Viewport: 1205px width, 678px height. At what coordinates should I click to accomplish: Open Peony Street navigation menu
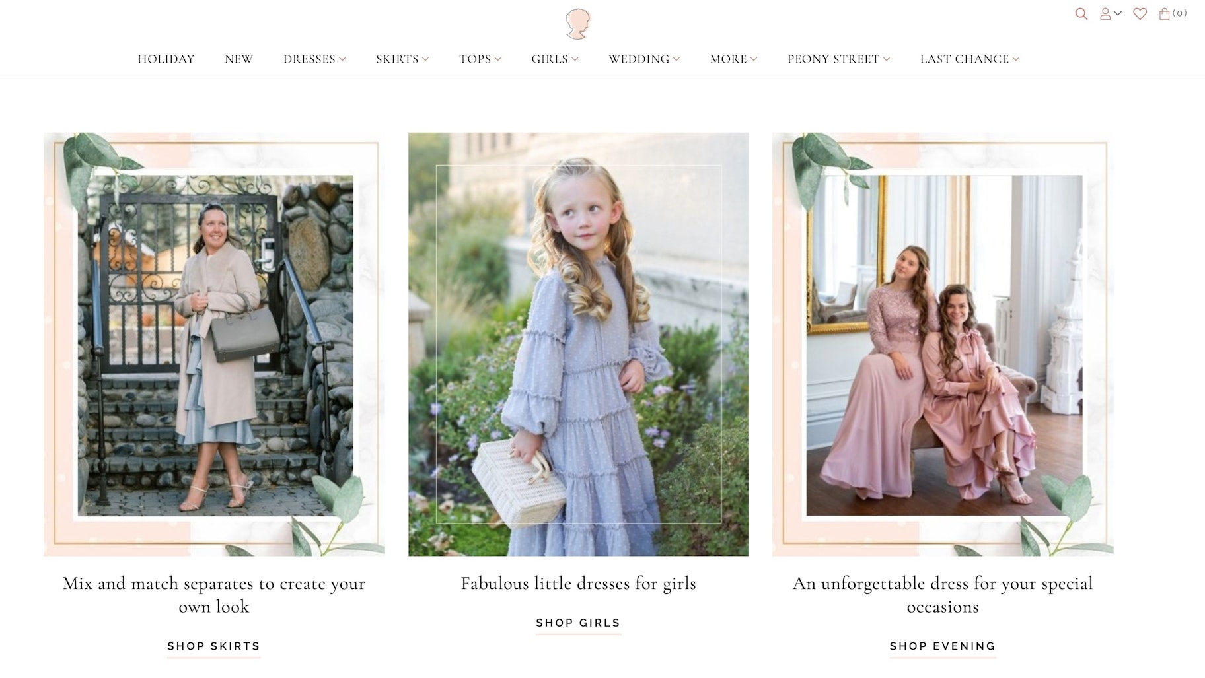[x=833, y=59]
